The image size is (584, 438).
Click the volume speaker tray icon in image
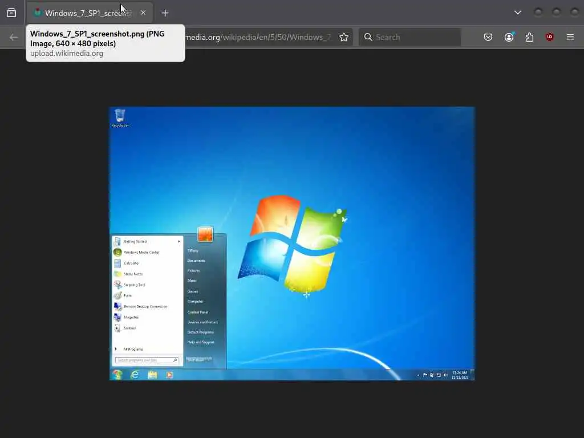coord(445,375)
